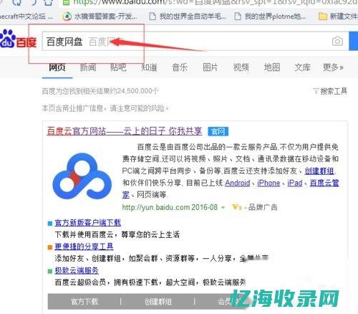Open the minecraft中文论坛 bookmark
This screenshot has height=314, width=358.
pos(26,16)
